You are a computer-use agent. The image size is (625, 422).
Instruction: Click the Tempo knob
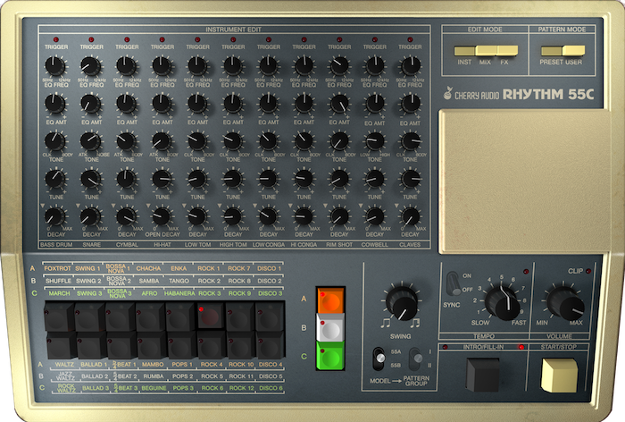[504, 300]
